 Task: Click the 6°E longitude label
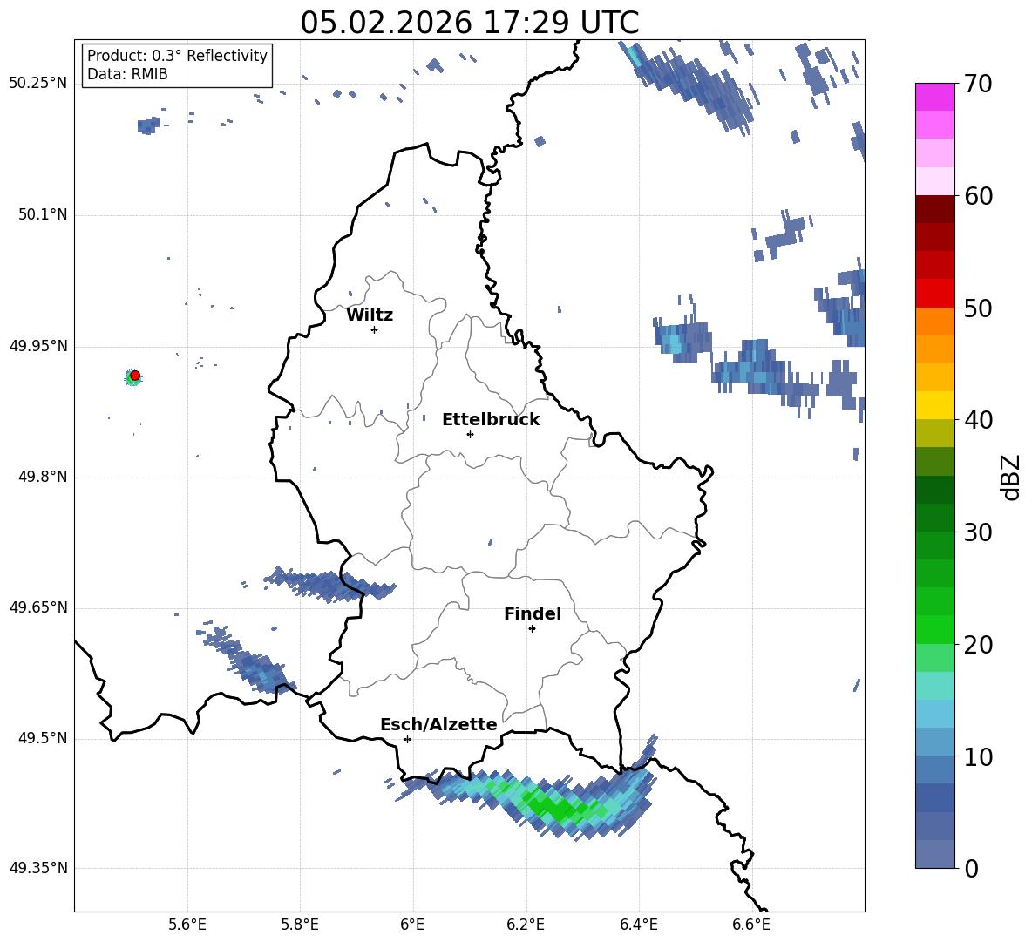[x=412, y=925]
